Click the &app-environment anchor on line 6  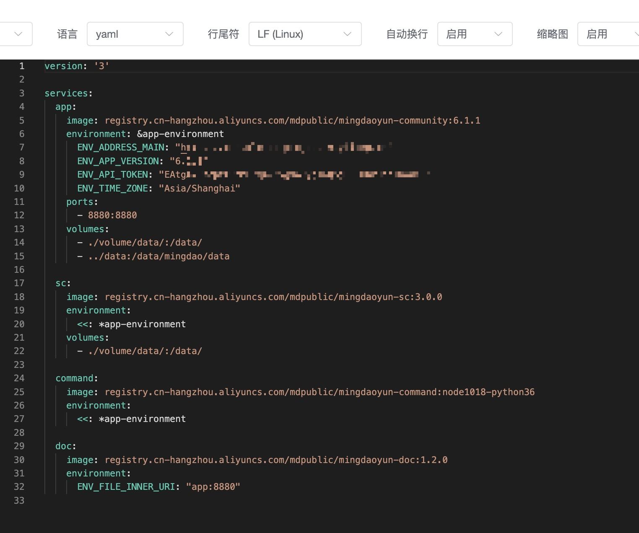[x=181, y=134]
